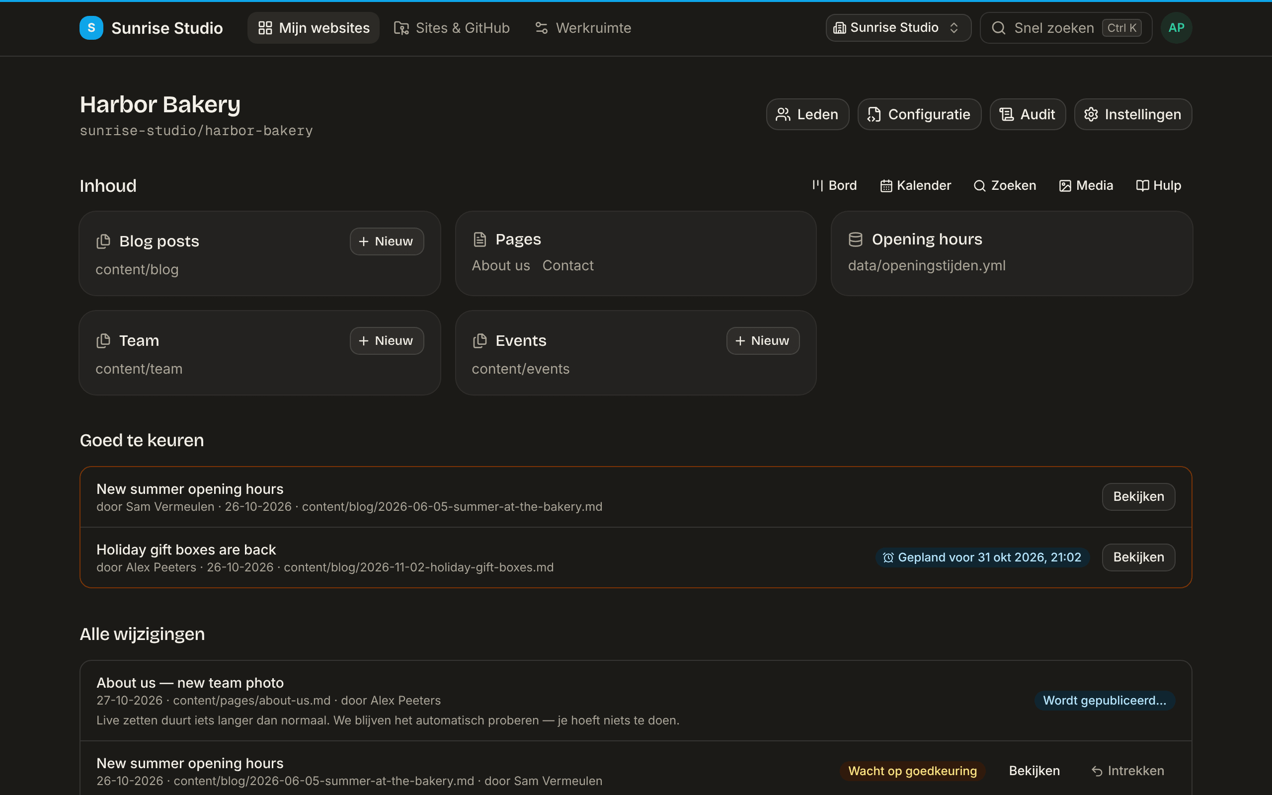The image size is (1272, 795).
Task: Click Intrekken to withdraw summer hours change
Action: pyautogui.click(x=1127, y=771)
